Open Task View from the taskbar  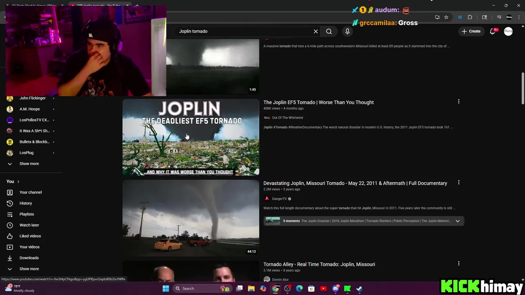(240, 288)
